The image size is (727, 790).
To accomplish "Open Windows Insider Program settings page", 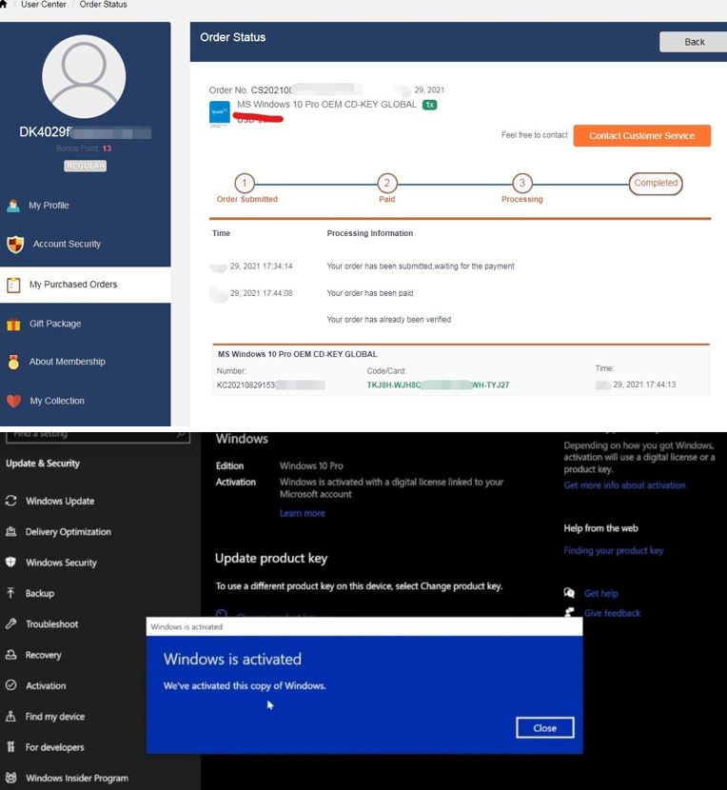I will tap(77, 778).
